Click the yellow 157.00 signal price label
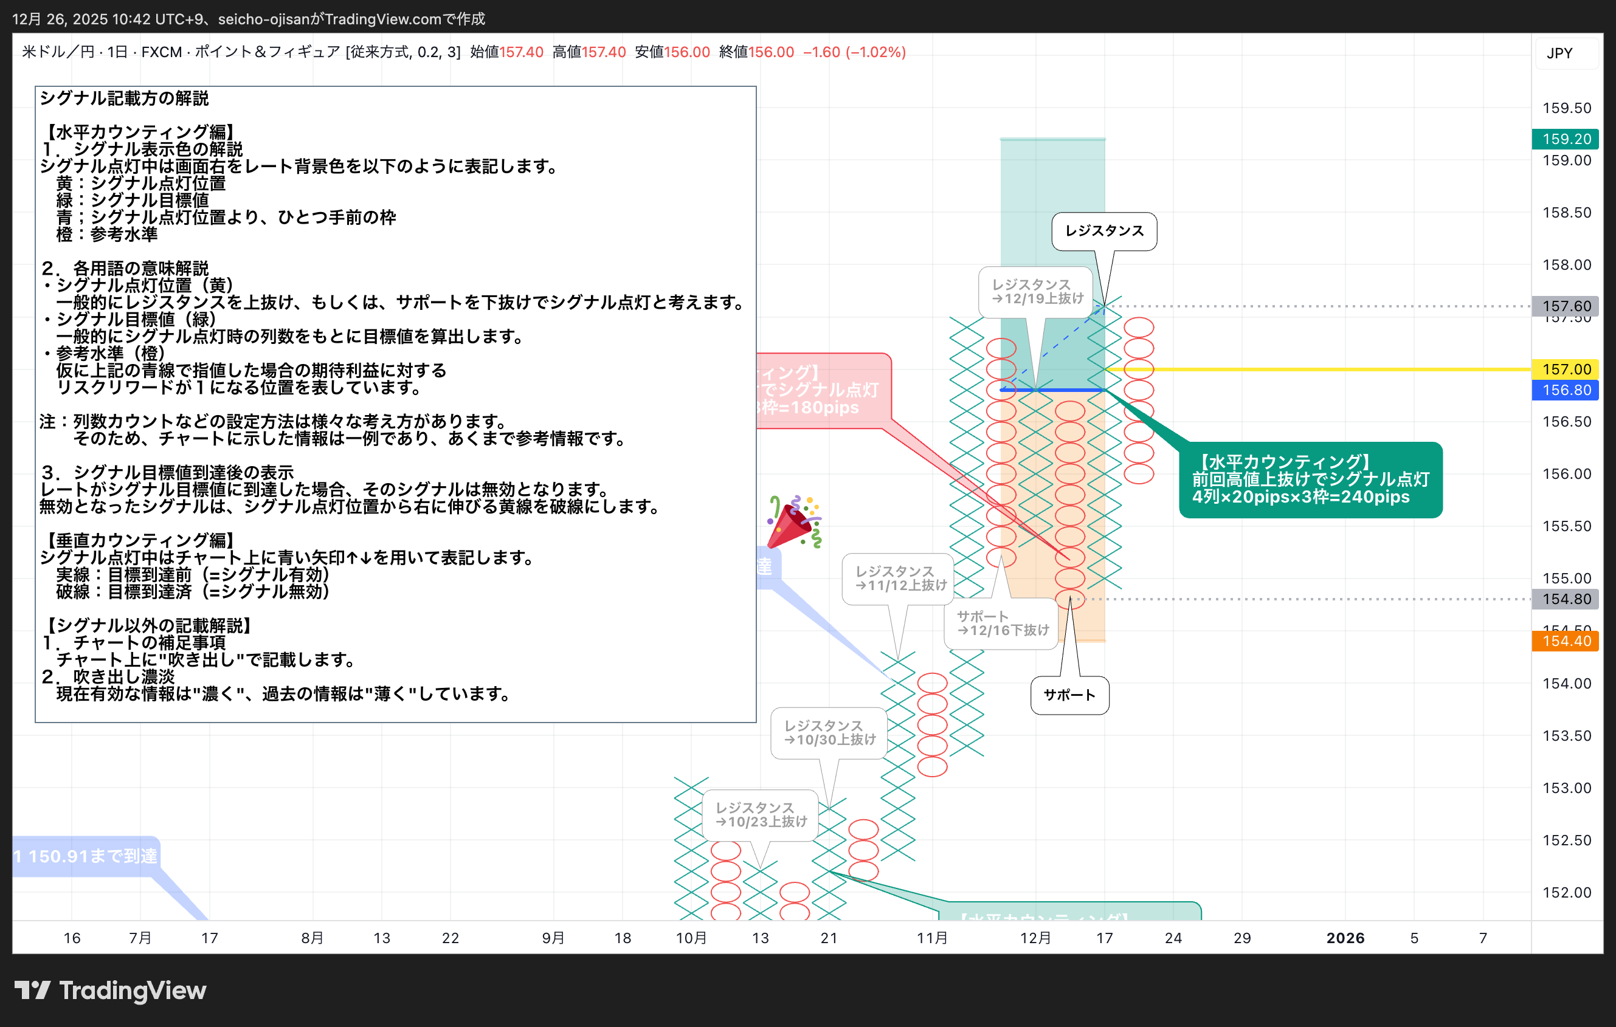This screenshot has width=1616, height=1027. (x=1566, y=369)
